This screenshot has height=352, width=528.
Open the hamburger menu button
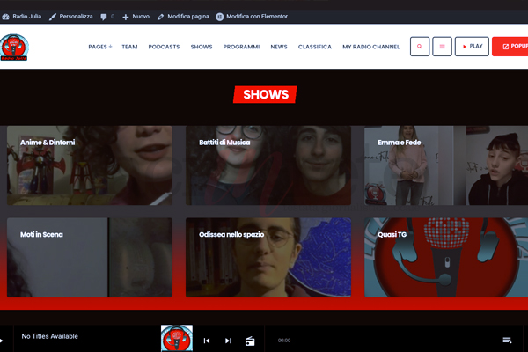[x=442, y=47]
